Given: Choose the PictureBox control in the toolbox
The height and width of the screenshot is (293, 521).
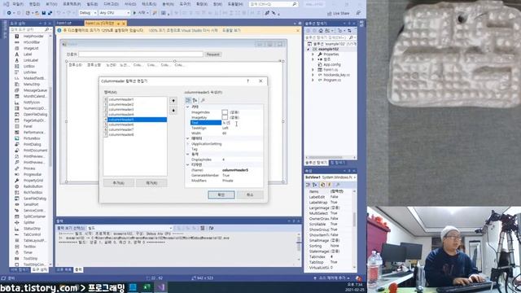Looking at the screenshot, I should pyautogui.click(x=32, y=138).
